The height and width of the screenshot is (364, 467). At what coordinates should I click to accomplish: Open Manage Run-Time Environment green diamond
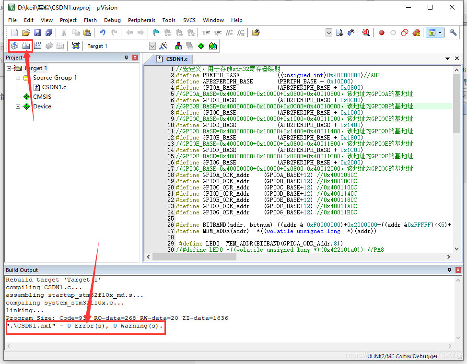(x=201, y=46)
